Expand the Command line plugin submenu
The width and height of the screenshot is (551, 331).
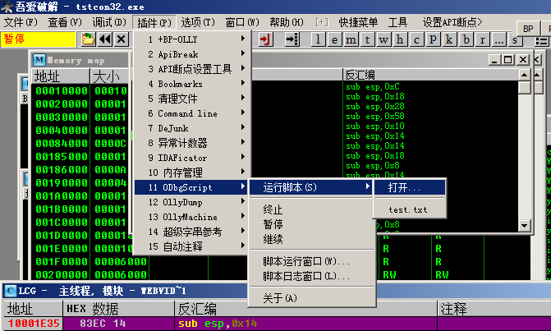[191, 113]
